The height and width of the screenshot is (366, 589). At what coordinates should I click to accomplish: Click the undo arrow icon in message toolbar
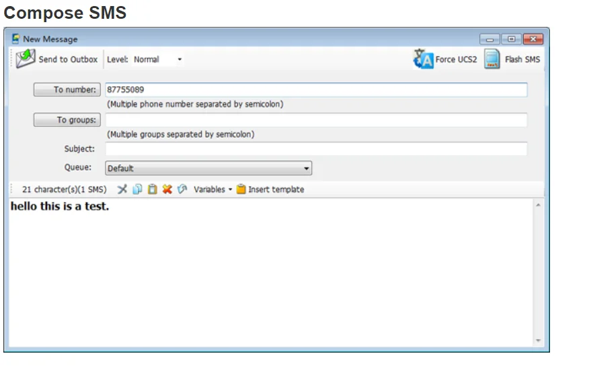point(182,189)
